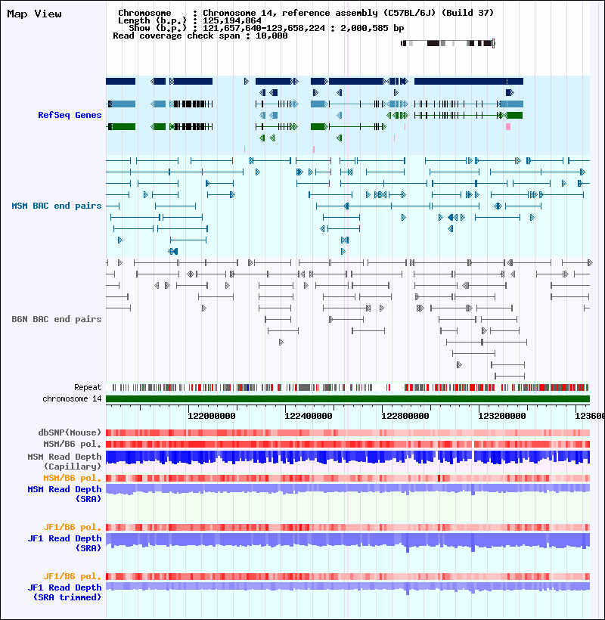Open the MSM BAC end pairs track label
The height and width of the screenshot is (620, 605).
(x=57, y=206)
